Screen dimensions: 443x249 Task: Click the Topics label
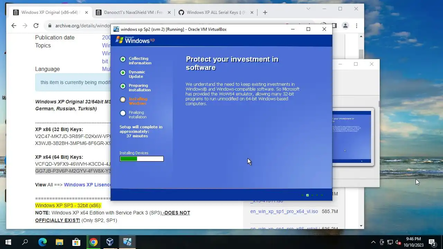(x=43, y=45)
